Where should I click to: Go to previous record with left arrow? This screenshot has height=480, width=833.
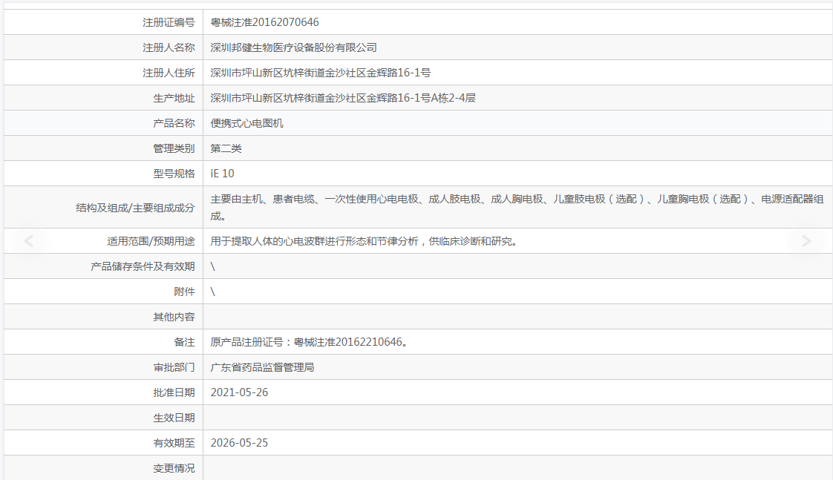[x=29, y=241]
